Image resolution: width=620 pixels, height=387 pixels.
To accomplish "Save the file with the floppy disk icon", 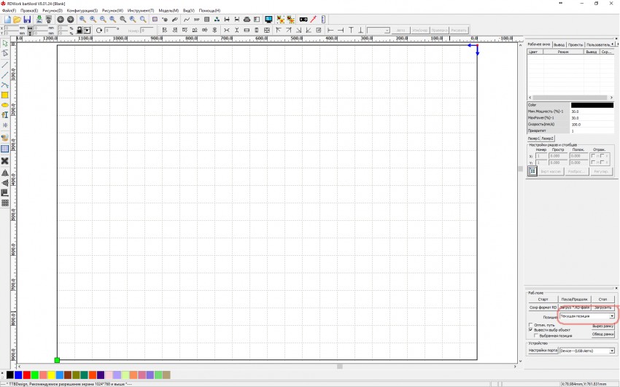I will coord(27,20).
